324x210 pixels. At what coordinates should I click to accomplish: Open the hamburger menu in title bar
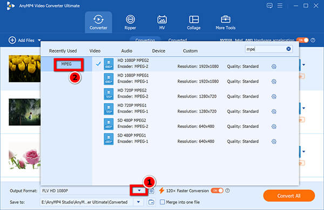(x=280, y=5)
